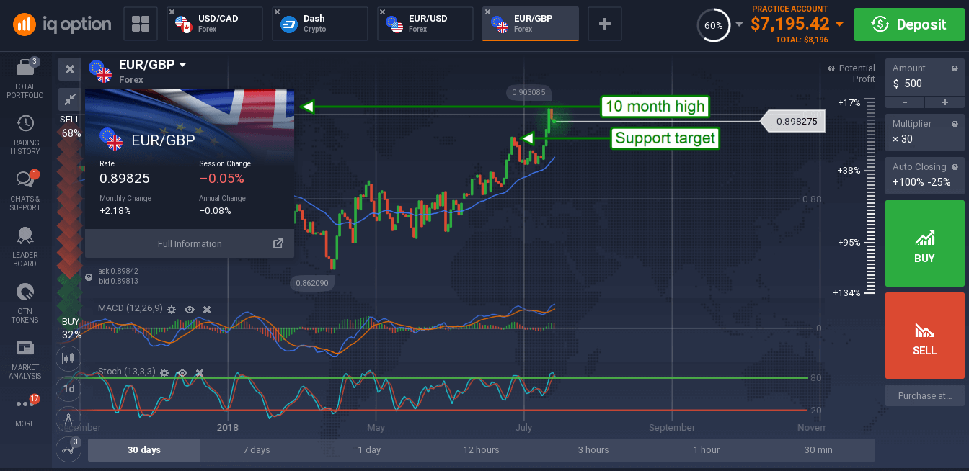This screenshot has height=471, width=969.
Task: Select the 7 days time range
Action: pyautogui.click(x=257, y=450)
